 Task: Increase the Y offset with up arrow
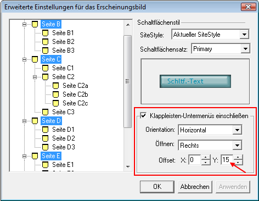click(x=238, y=158)
